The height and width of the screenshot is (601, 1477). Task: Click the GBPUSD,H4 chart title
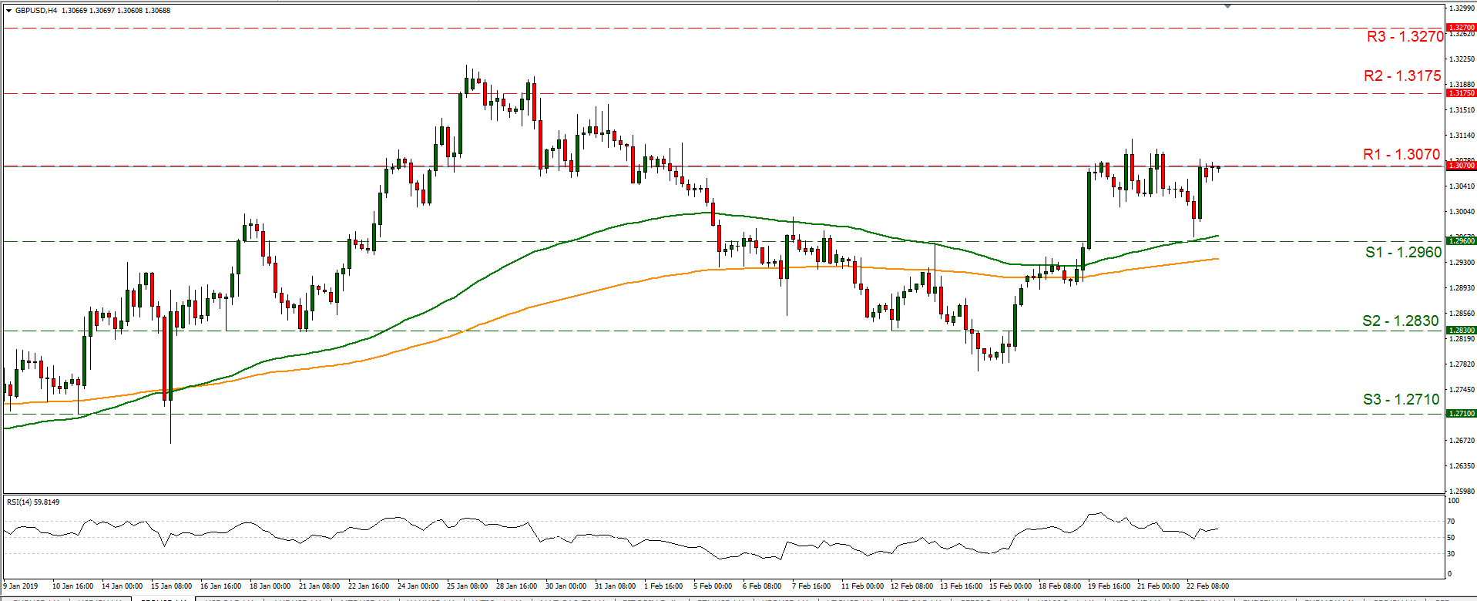pos(36,11)
